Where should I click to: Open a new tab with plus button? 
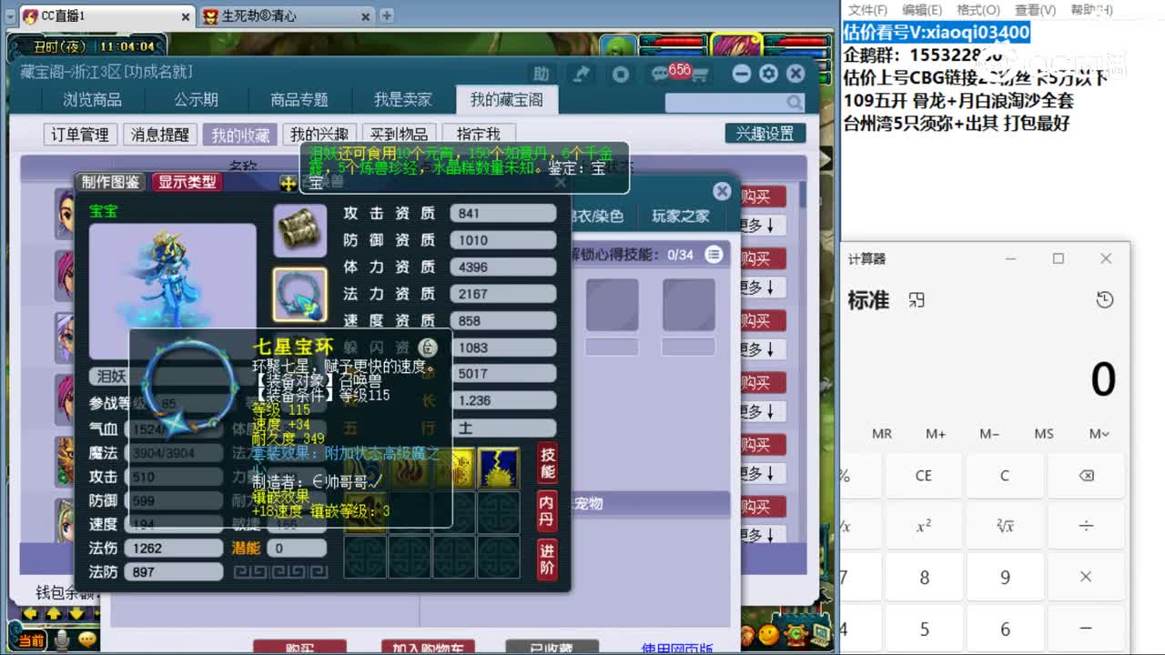pos(387,15)
